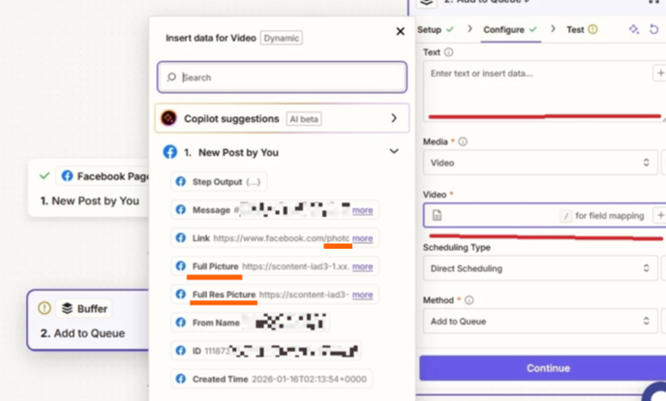Click the plus icon beside Video field
This screenshot has height=401, width=666.
pos(660,215)
